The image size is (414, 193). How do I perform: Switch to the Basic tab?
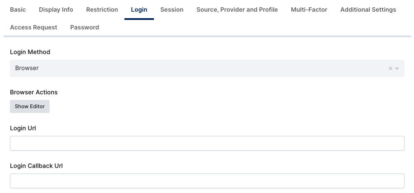18,10
